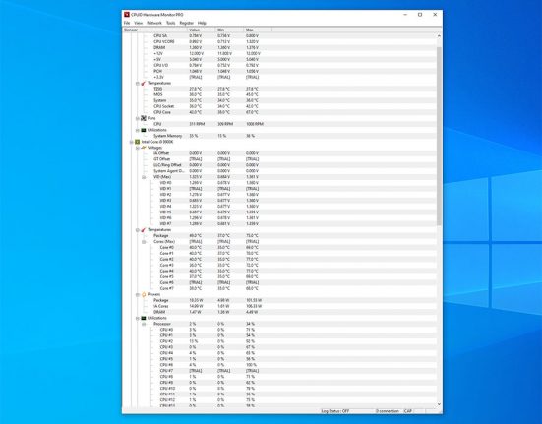Click the Sensor column header
Viewport: 542px width, 424px height.
(154, 30)
